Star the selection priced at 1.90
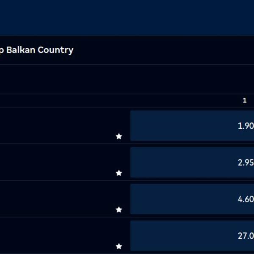This screenshot has height=254, width=254. coord(119,136)
